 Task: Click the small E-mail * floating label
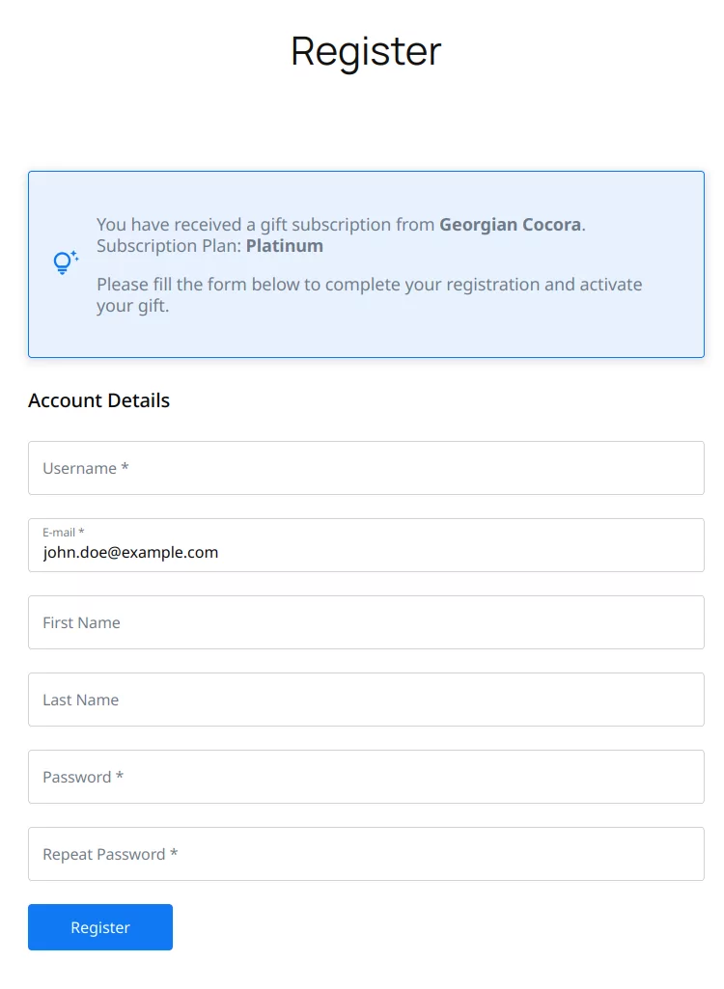coord(64,533)
